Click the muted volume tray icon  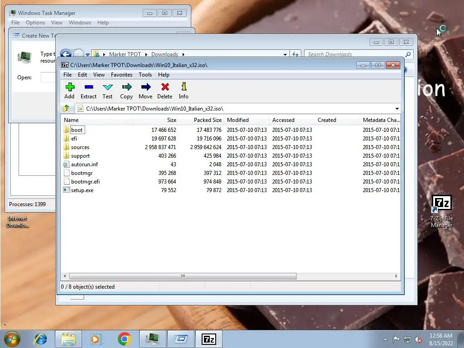coord(418,339)
